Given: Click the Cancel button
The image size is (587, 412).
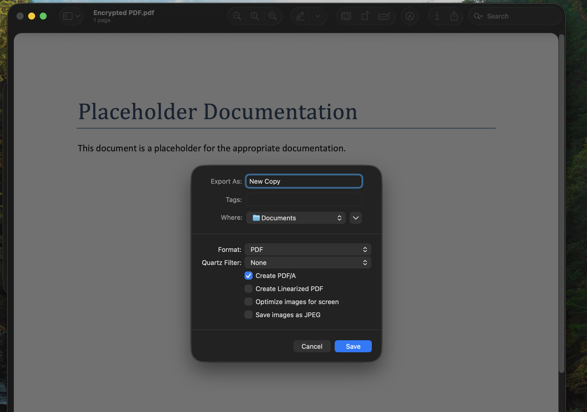Looking at the screenshot, I should pyautogui.click(x=312, y=346).
